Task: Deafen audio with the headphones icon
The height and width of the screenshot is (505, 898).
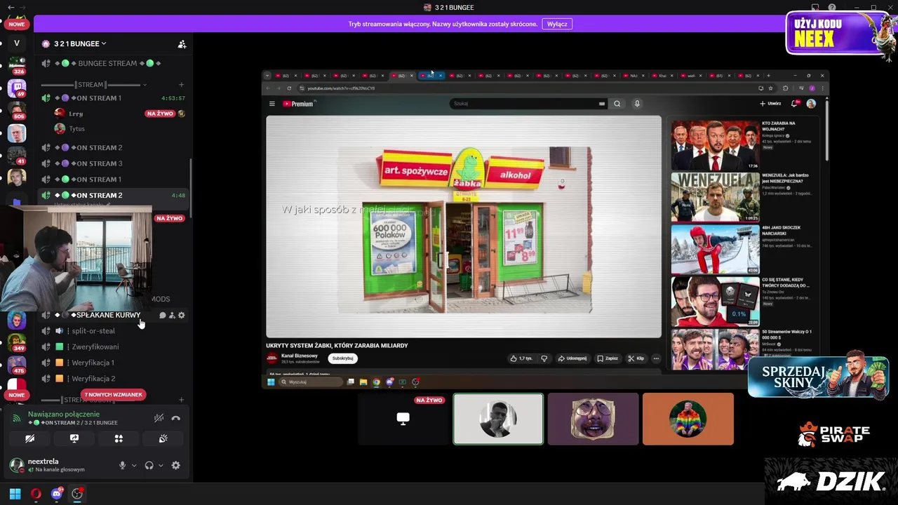Action: [x=149, y=465]
